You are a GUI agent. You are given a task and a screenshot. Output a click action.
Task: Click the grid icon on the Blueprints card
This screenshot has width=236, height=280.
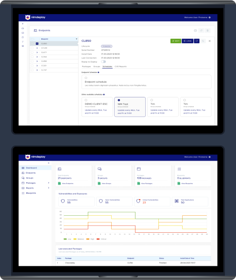point(179,169)
